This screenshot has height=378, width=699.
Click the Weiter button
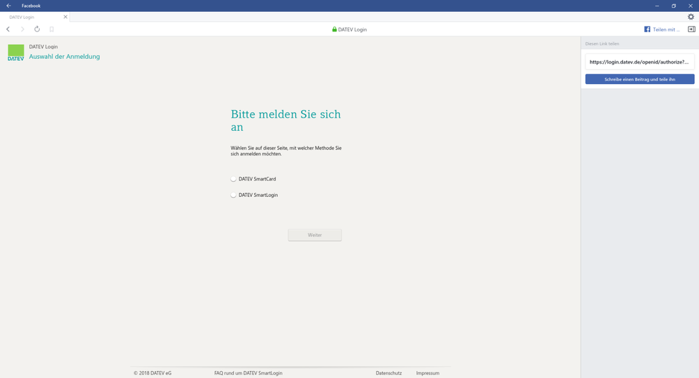[315, 235]
